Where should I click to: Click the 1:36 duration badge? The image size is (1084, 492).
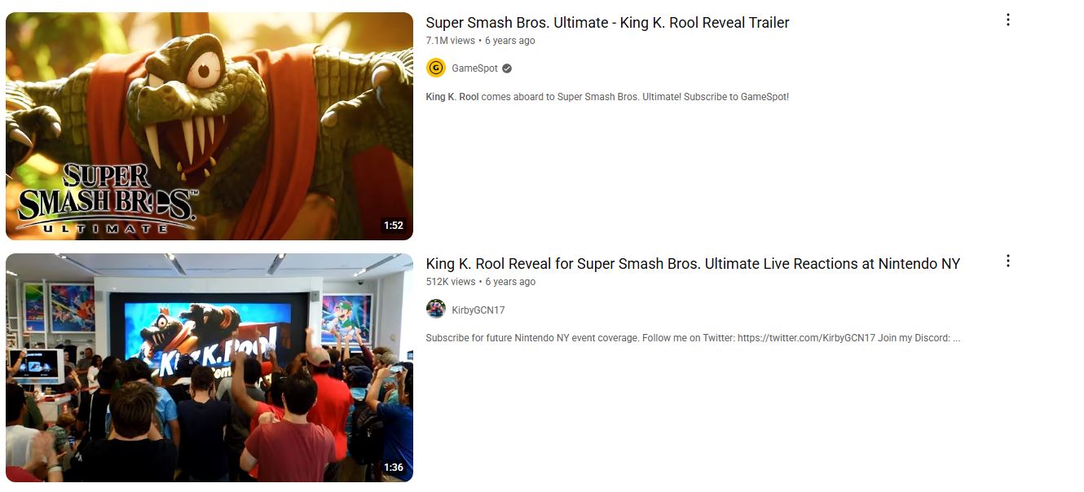click(394, 468)
